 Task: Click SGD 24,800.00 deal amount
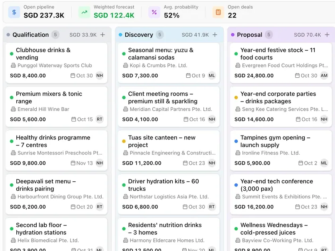coord(254,76)
